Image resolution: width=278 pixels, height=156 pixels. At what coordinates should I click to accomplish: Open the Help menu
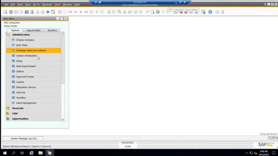tap(77, 5)
